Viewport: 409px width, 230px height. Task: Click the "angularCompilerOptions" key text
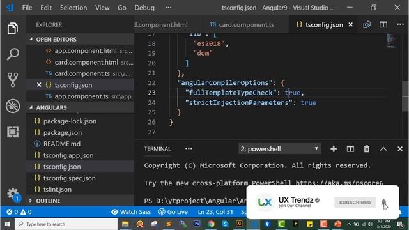(x=225, y=82)
